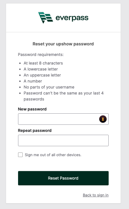The height and width of the screenshot is (209, 129).
Task: Click the green everpass flag logo icon
Action: 46,18
